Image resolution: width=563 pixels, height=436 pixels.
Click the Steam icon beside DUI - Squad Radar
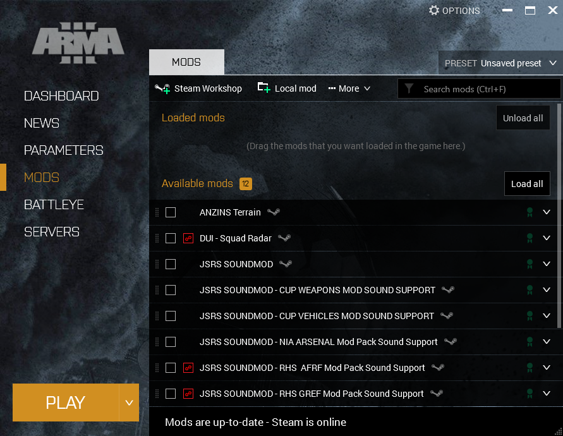tap(284, 238)
